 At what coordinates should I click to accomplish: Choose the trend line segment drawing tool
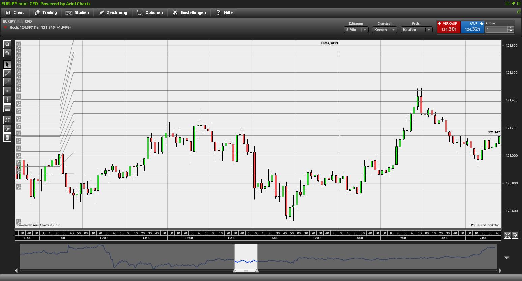[7, 73]
